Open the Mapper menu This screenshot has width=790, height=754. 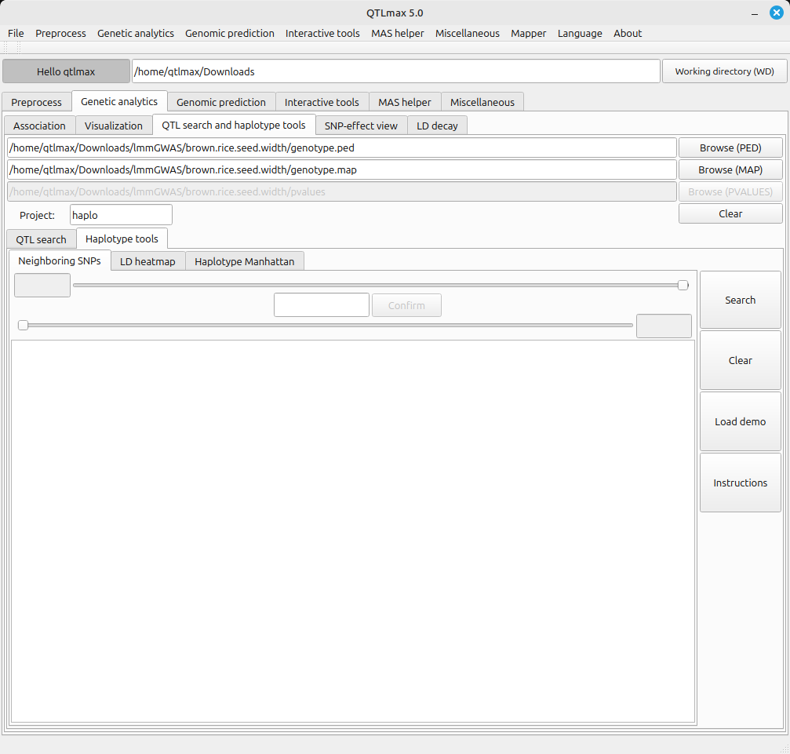click(x=528, y=33)
